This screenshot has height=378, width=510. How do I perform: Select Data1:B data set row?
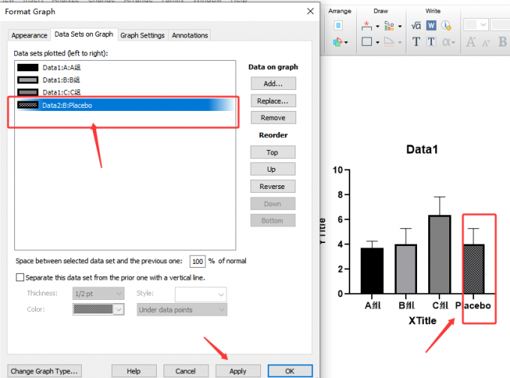coord(125,80)
